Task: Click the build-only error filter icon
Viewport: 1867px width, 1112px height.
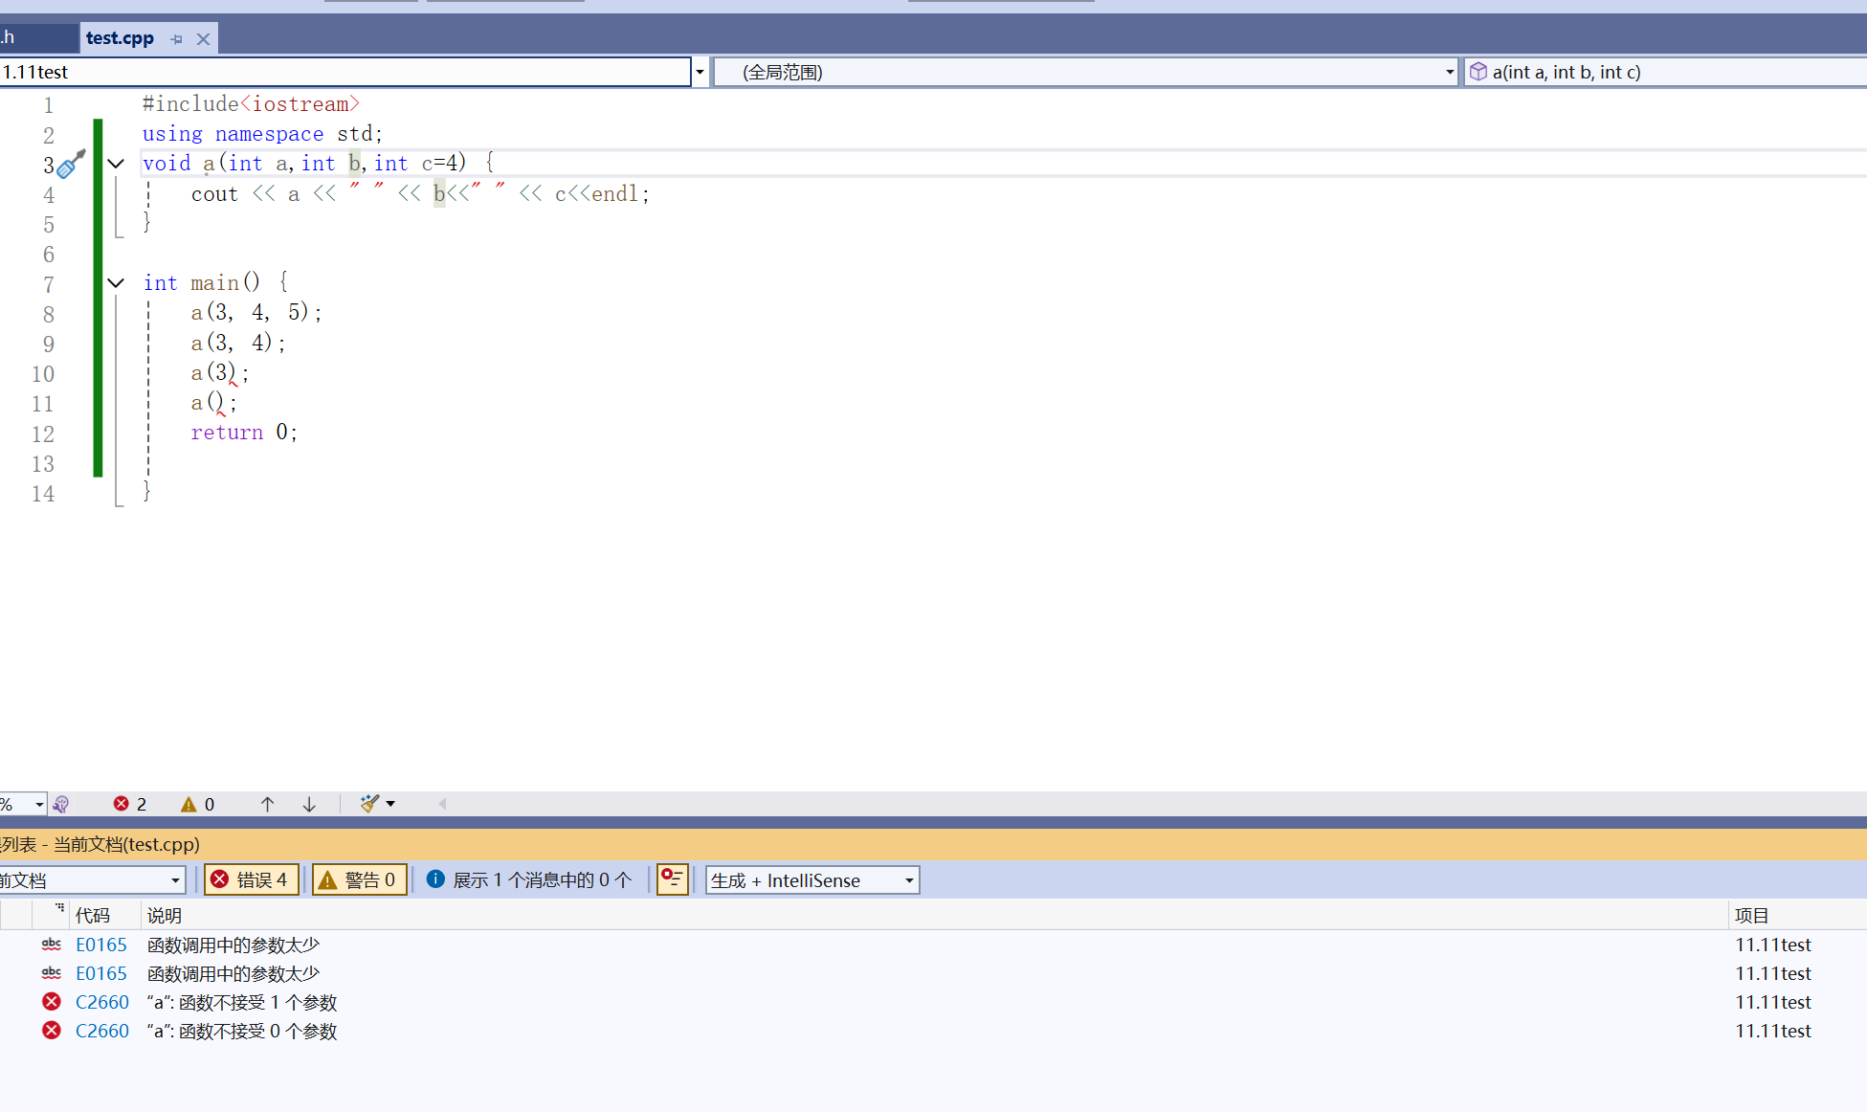Action: tap(673, 878)
